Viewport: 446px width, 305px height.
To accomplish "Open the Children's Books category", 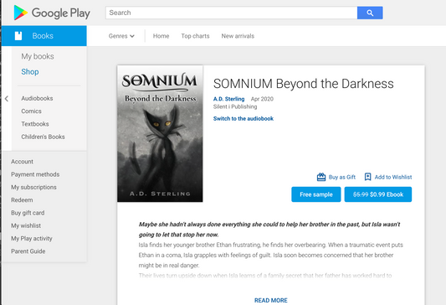I will click(x=43, y=137).
